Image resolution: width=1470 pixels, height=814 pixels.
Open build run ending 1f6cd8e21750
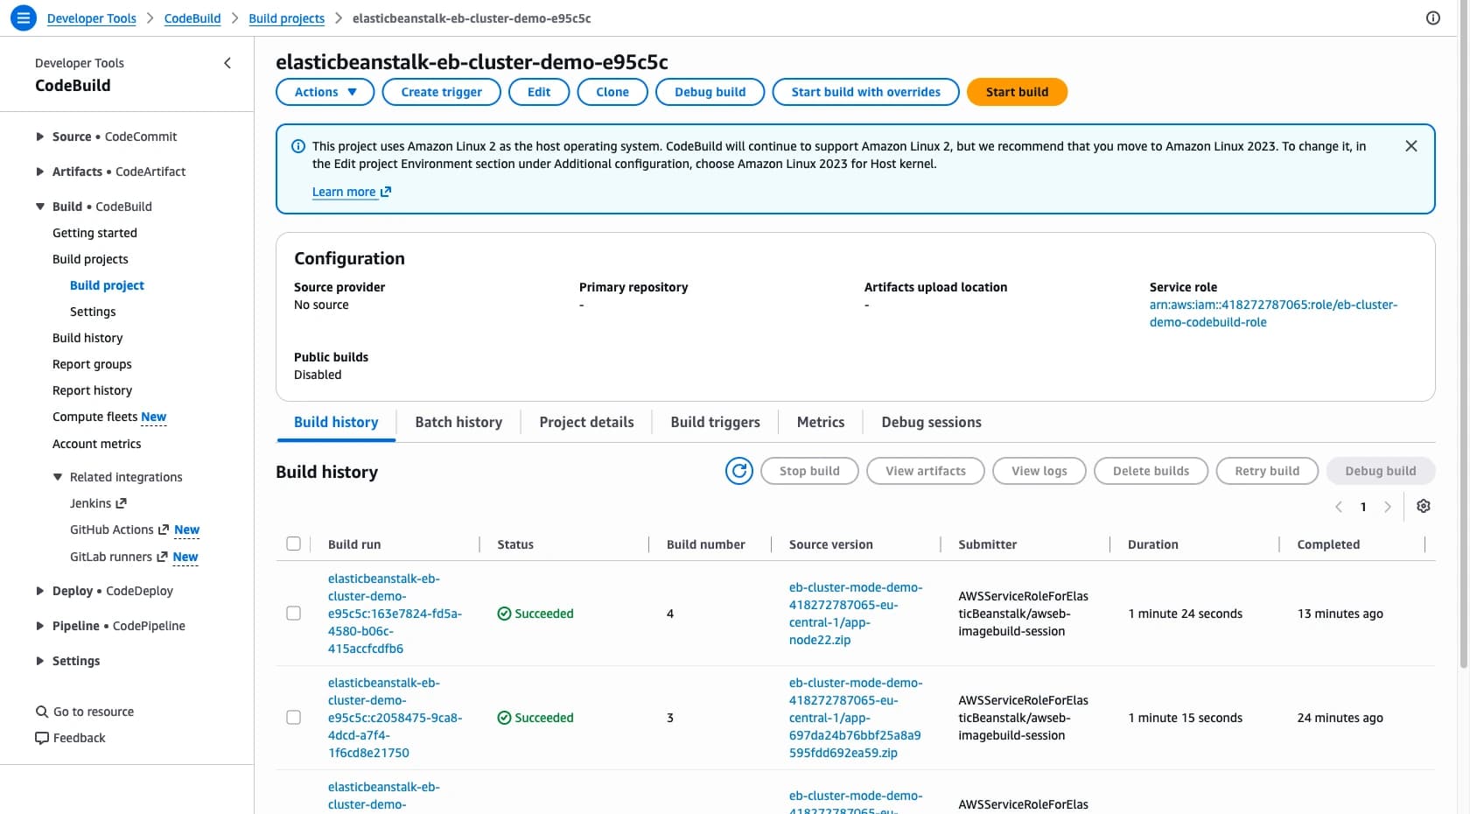coord(395,718)
